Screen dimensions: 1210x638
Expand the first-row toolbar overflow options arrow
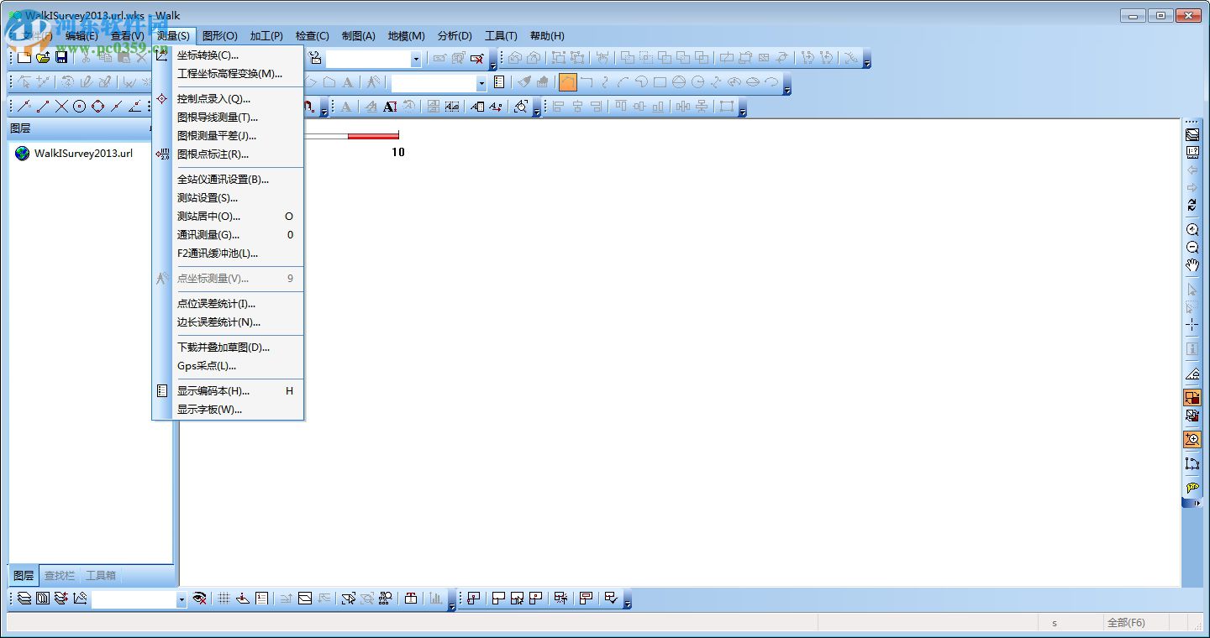pyautogui.click(x=867, y=59)
